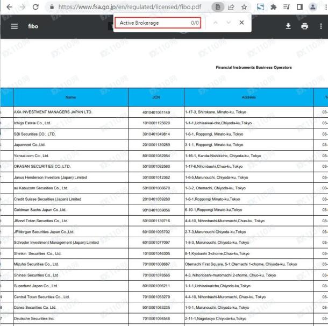328x326 pixels.
Task: Select JBond Totan Securities Co., Ltd.
Action: click(70, 221)
